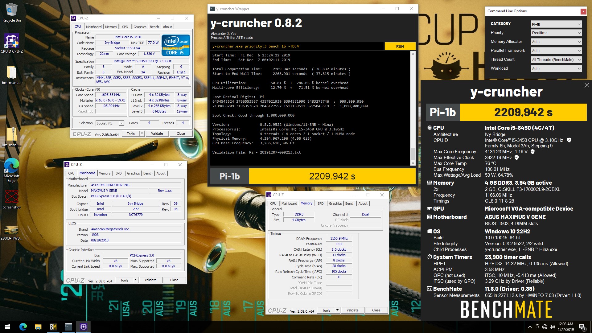Switch to Mainboard tab in top CPU-Z
592x333 pixels.
(94, 27)
